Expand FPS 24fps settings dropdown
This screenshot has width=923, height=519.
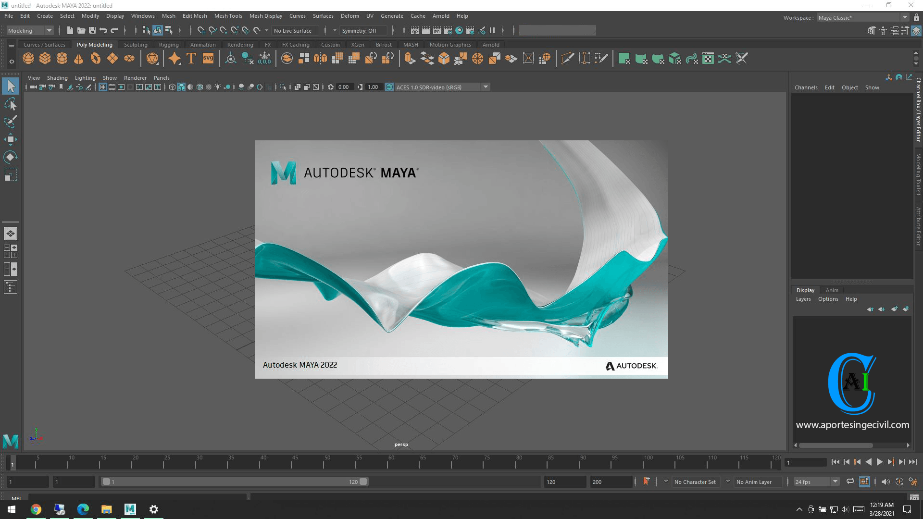coord(836,482)
